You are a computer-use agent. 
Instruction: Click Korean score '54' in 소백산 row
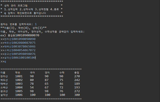point(32,87)
